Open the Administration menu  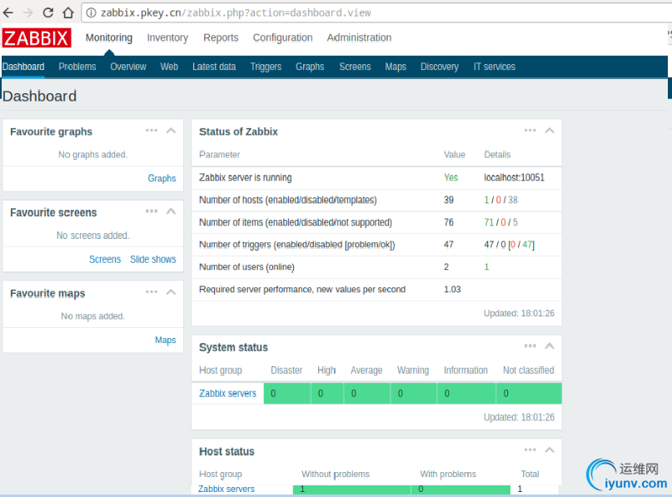pyautogui.click(x=359, y=37)
